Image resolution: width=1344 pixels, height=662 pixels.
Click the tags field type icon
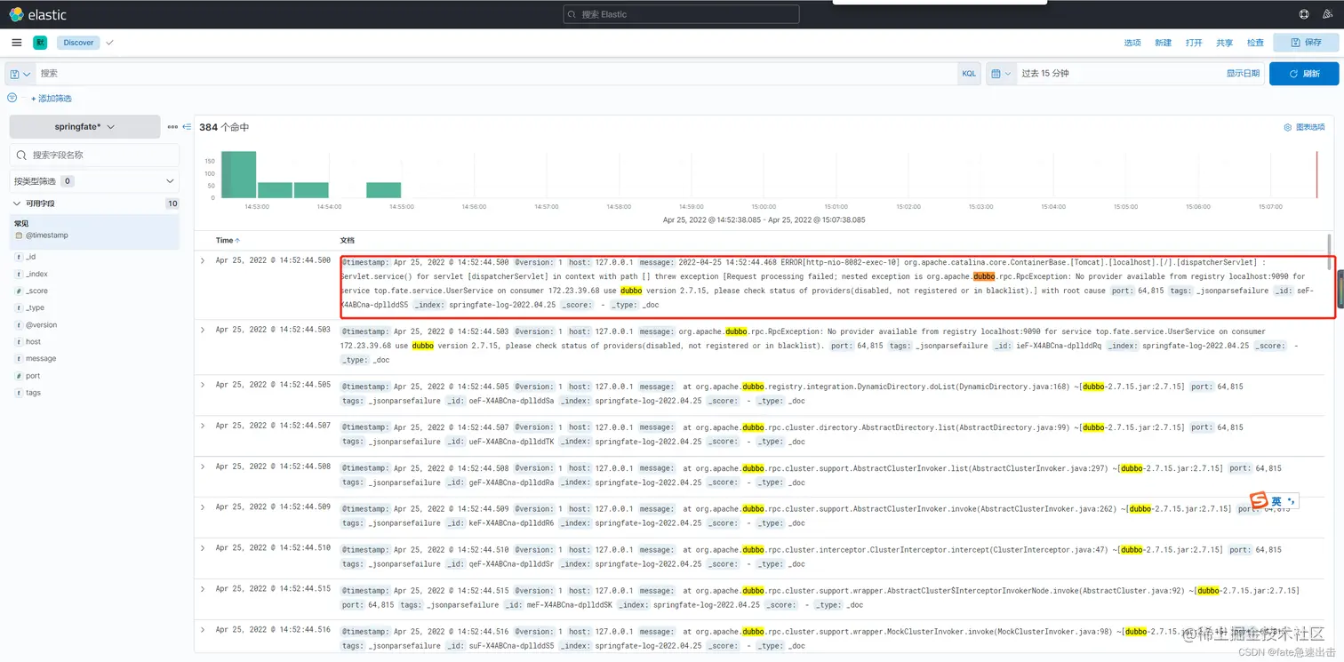coord(19,393)
